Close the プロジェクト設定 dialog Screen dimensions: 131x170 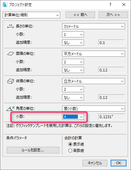point(124,5)
